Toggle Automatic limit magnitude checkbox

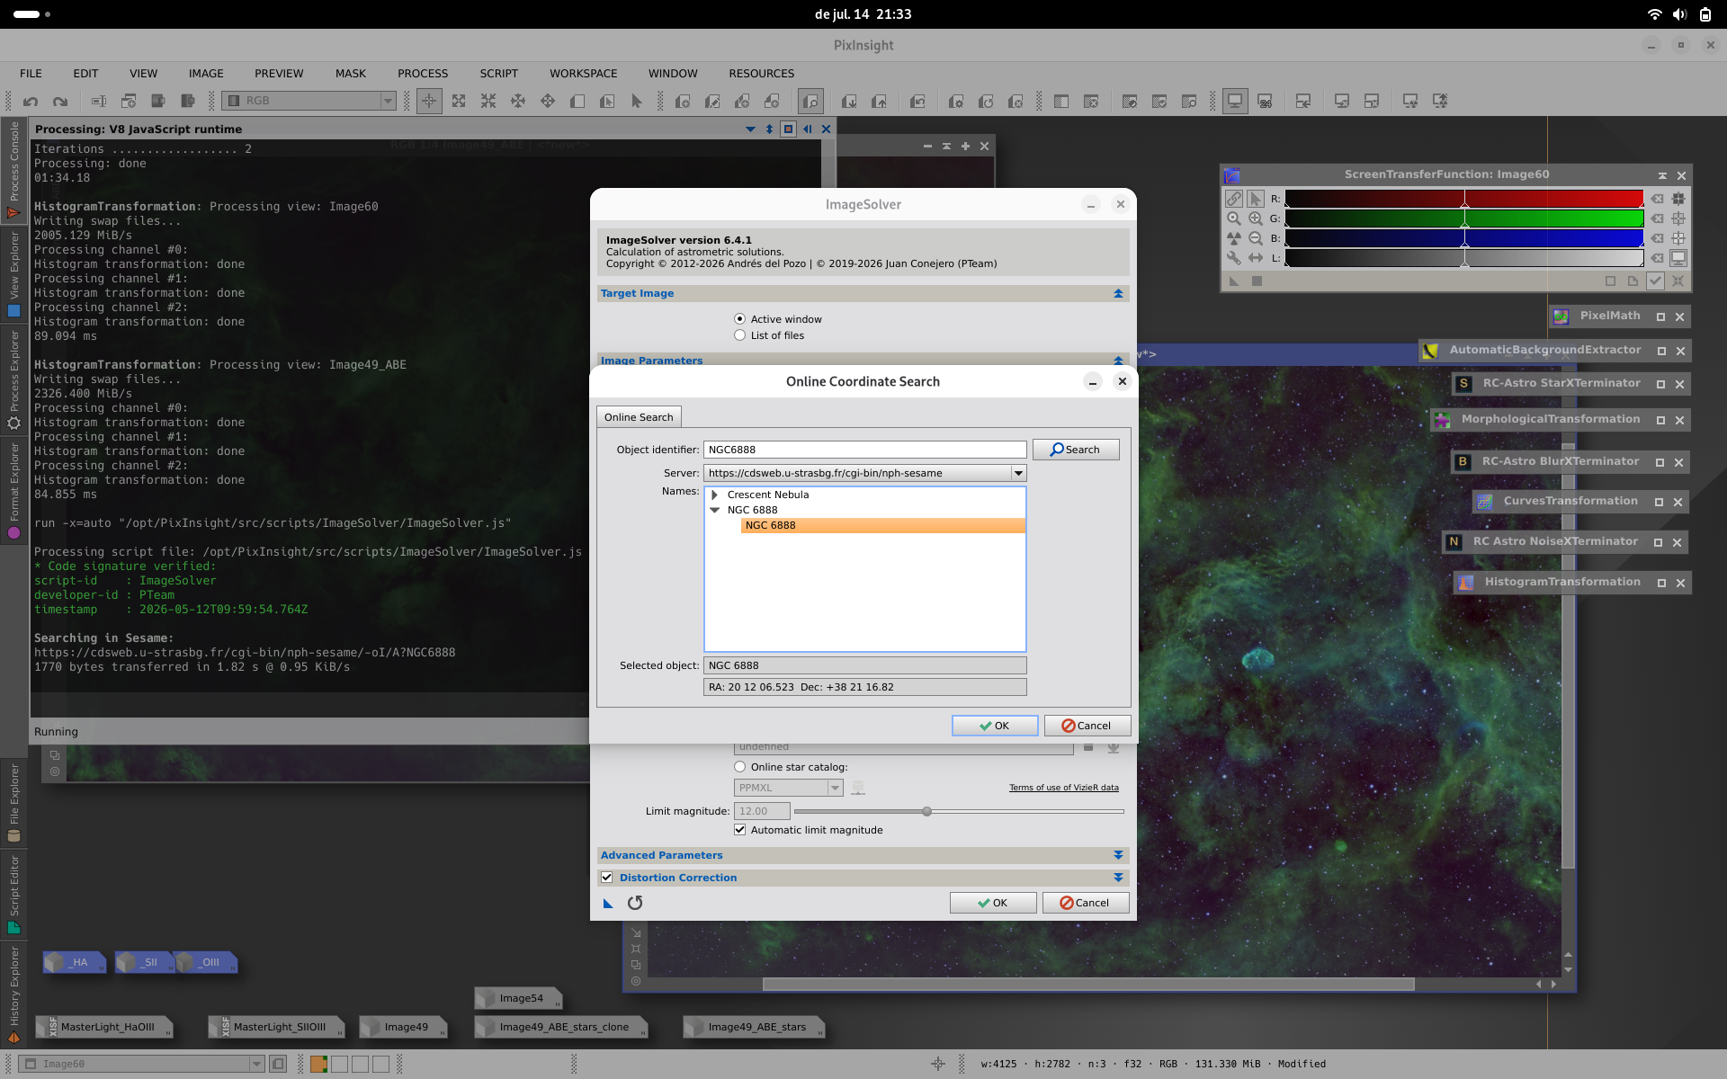click(739, 830)
